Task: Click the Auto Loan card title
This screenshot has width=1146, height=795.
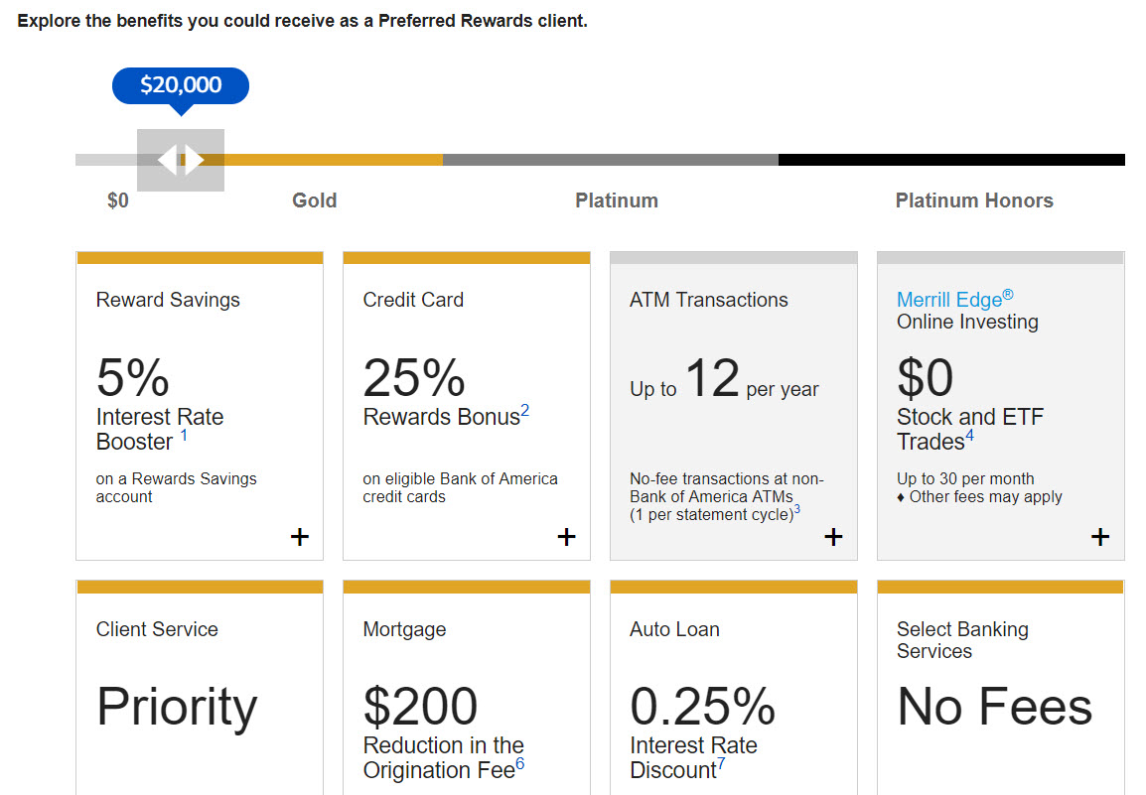Action: click(x=674, y=629)
